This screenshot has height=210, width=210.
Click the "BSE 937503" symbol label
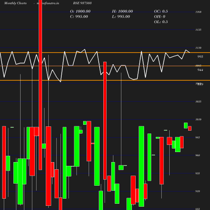[x=82, y=3]
